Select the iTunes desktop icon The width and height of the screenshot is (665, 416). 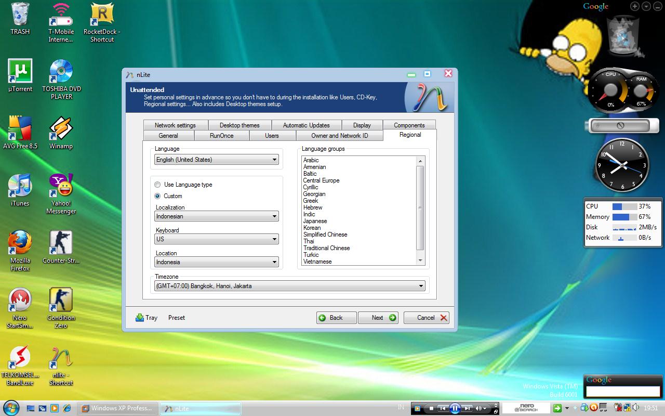tap(20, 190)
